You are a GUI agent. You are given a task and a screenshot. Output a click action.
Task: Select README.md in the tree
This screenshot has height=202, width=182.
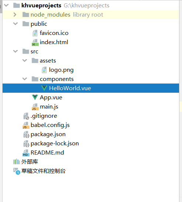(47, 153)
